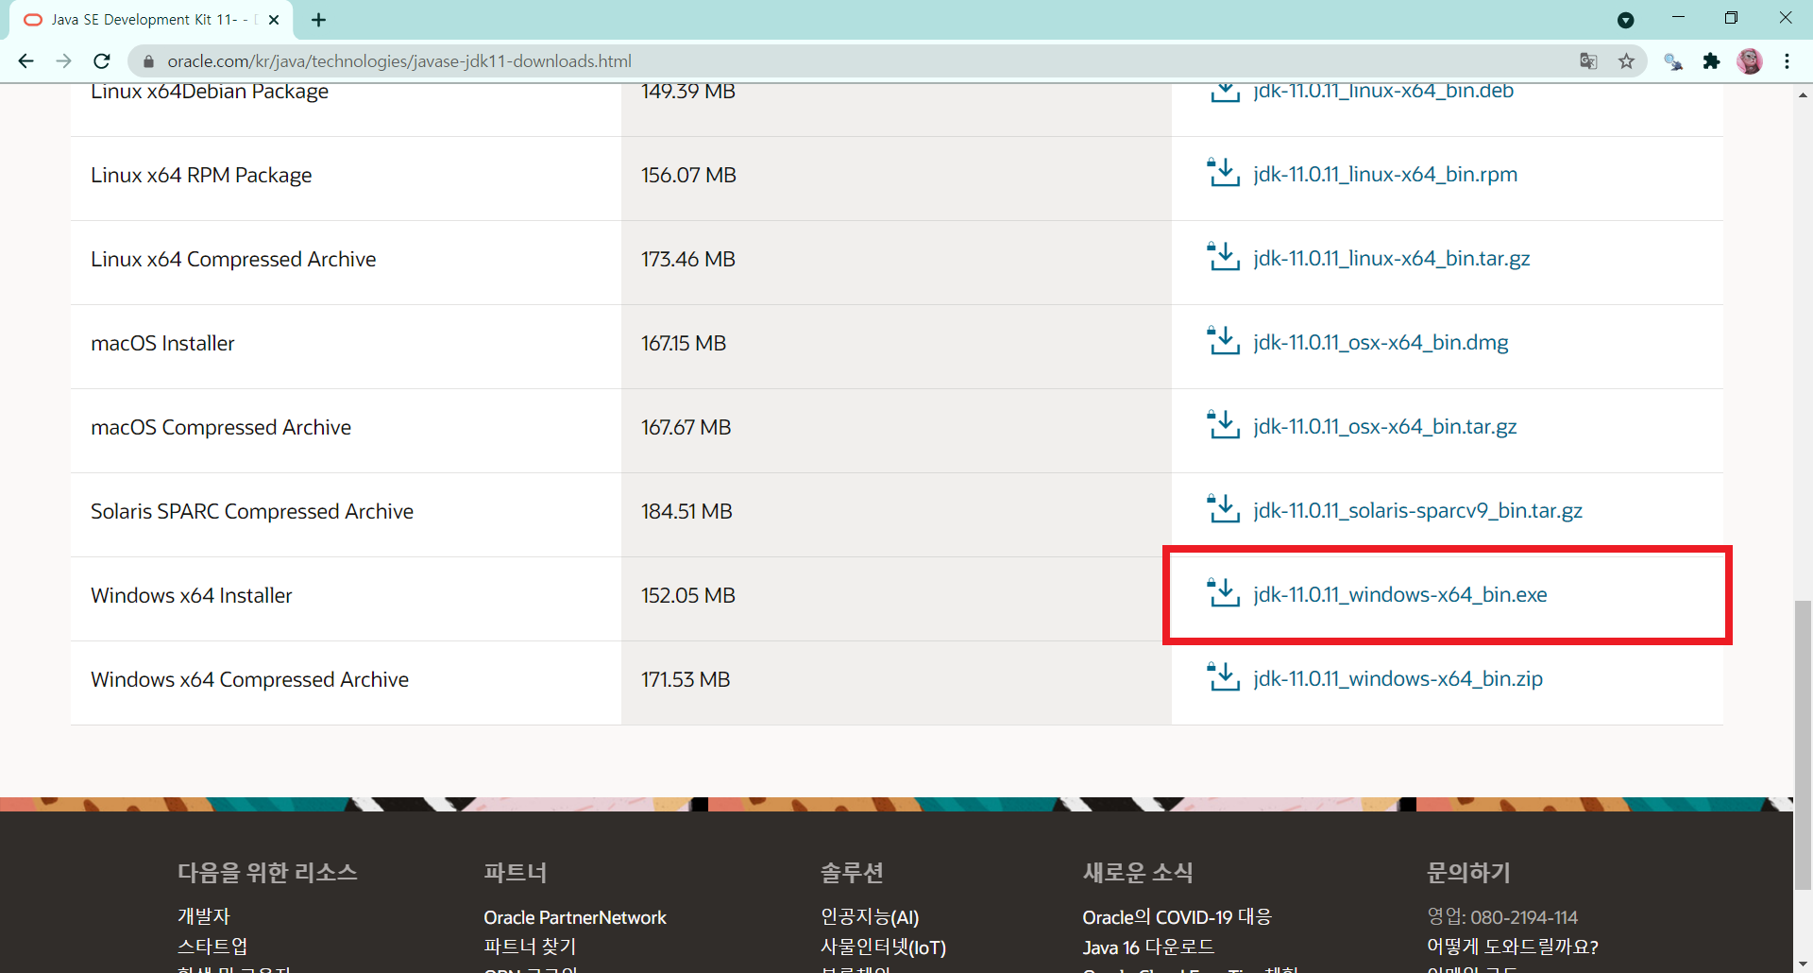Open Oracle PartnerNetwork footer link
1813x973 pixels.
point(575,917)
